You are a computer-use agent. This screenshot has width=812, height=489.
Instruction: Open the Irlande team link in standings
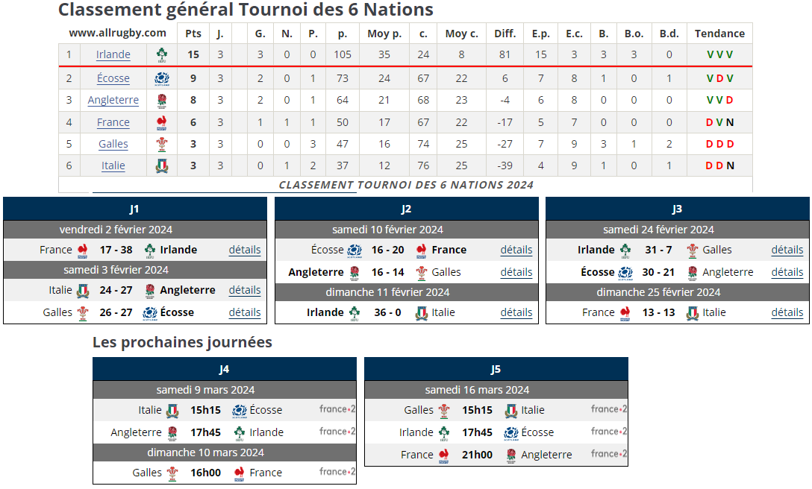click(113, 54)
